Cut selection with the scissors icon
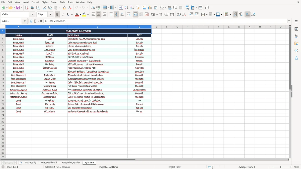Image resolution: width=301 pixels, height=169 pixels. (x=45, y=8)
